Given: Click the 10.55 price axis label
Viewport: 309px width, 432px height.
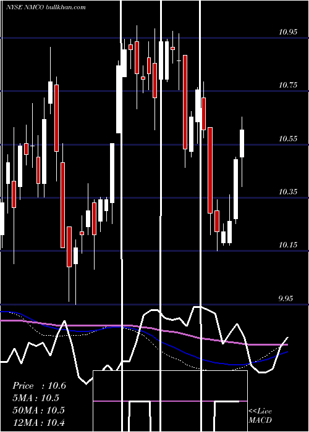Looking at the screenshot, I should [288, 138].
